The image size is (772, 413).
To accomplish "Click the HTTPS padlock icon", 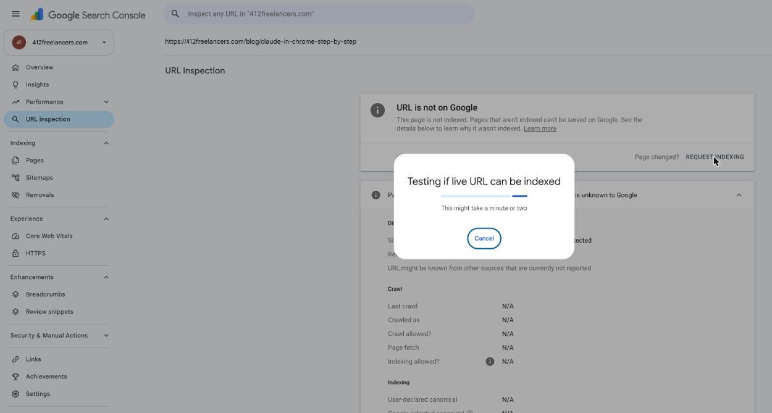I will (15, 253).
